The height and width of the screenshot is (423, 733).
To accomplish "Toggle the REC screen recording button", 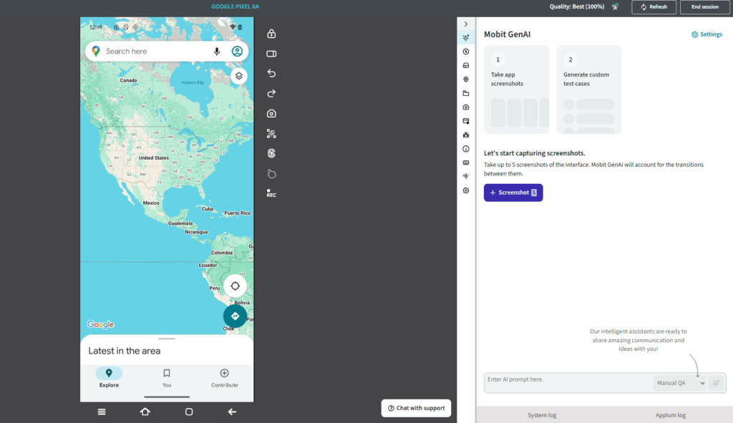I will [271, 193].
